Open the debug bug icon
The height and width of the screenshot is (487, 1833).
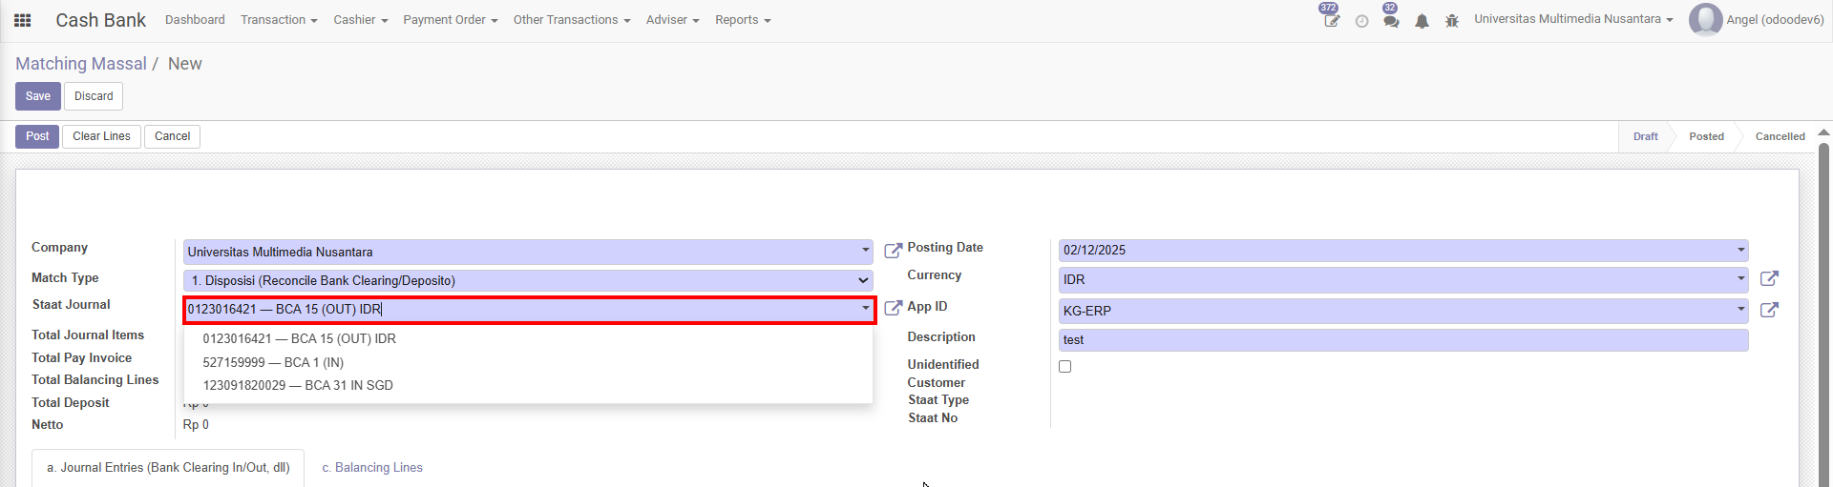1452,21
